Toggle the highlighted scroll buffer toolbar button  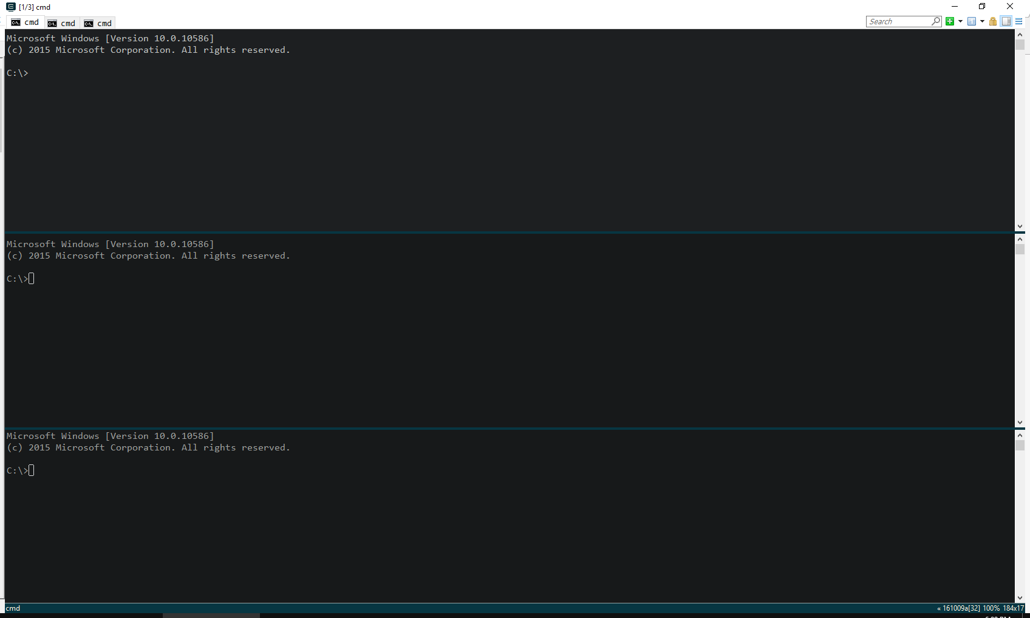1006,21
